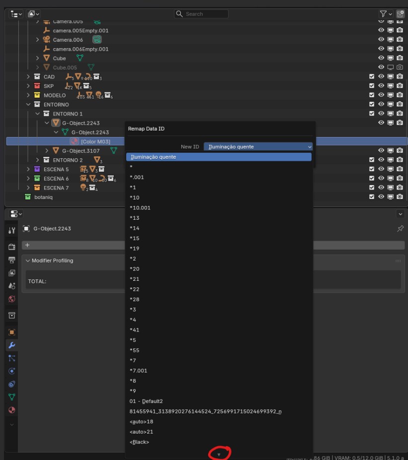Click the Add Modifier plus button
Image resolution: width=408 pixels, height=460 pixels.
coord(27,245)
